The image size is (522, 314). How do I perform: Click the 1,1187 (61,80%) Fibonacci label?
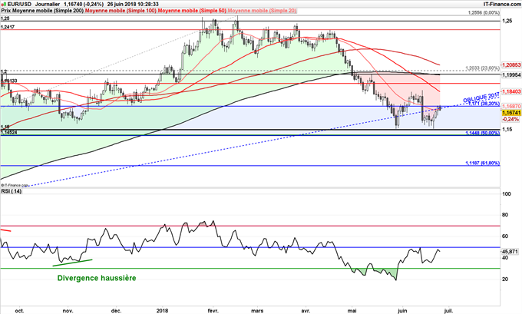(x=483, y=164)
